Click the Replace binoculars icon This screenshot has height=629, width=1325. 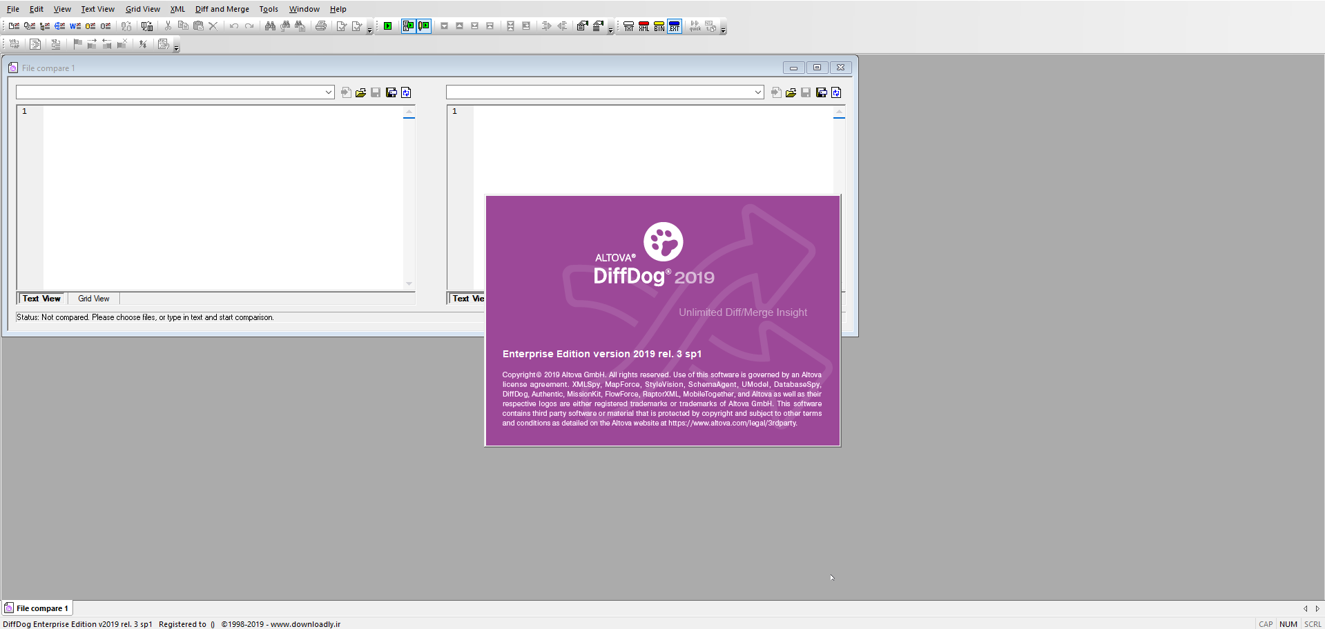tap(300, 26)
